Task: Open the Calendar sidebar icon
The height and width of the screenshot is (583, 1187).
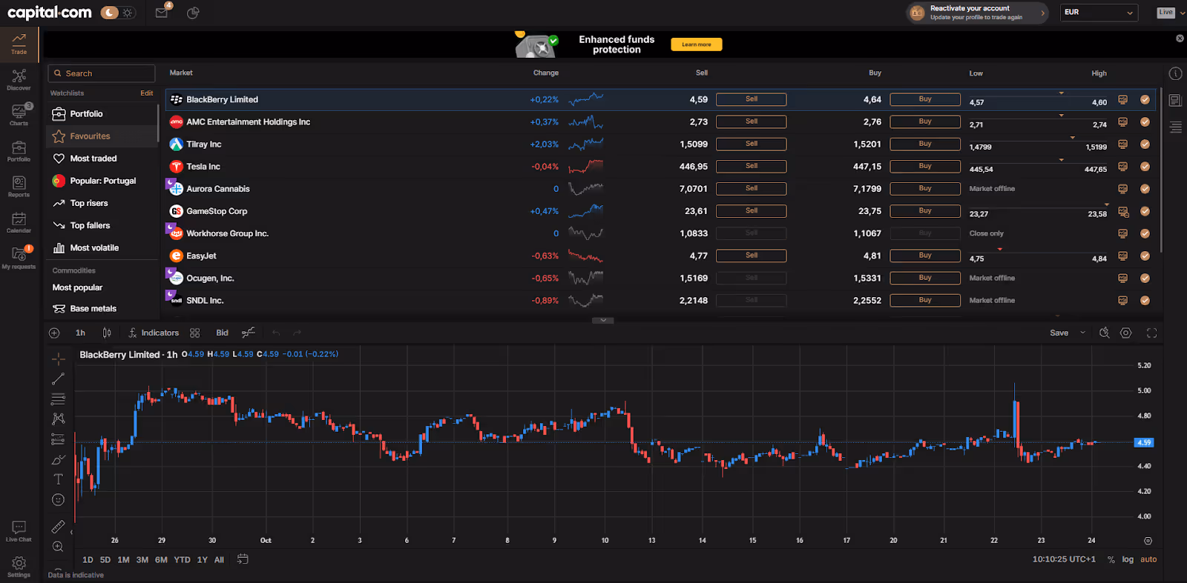Action: point(19,221)
